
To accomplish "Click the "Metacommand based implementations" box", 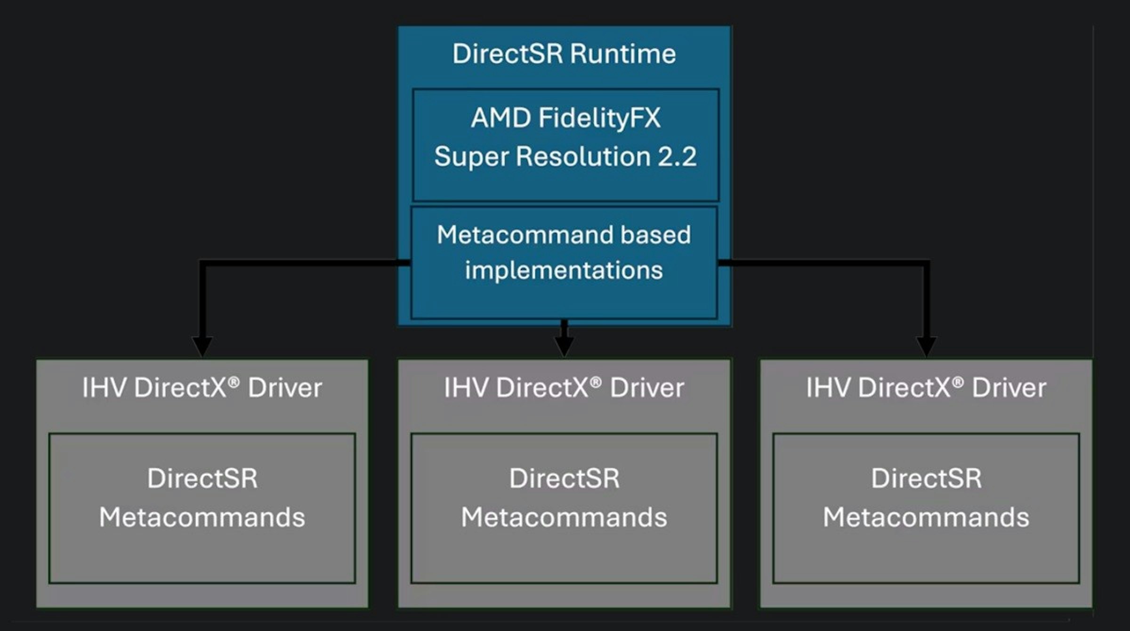I will coord(564,263).
